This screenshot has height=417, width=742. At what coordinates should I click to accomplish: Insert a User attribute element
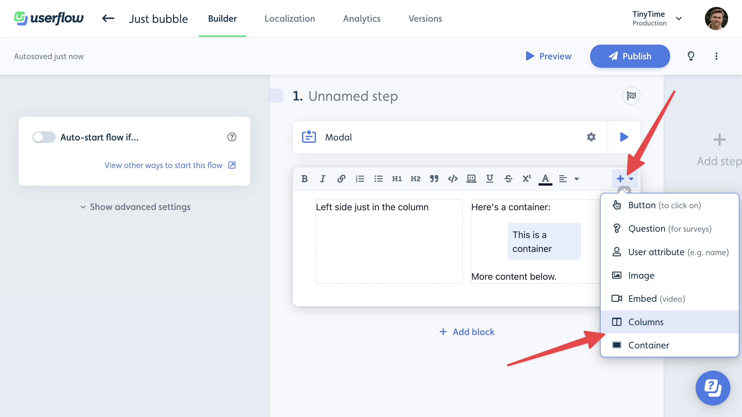coord(670,252)
